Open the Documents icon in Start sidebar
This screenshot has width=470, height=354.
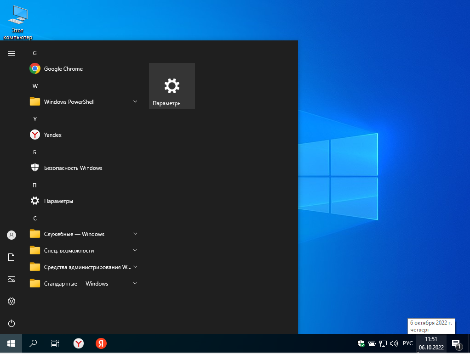click(x=11, y=257)
